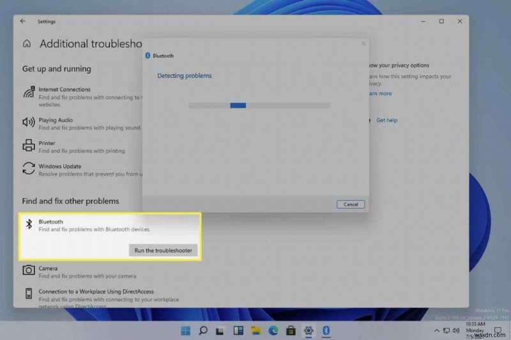
Task: Open the Learn more privacy link
Action: (x=380, y=93)
